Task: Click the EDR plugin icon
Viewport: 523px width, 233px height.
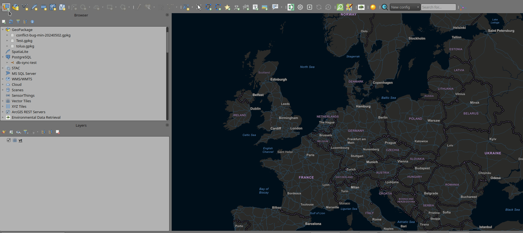Action: [361, 7]
